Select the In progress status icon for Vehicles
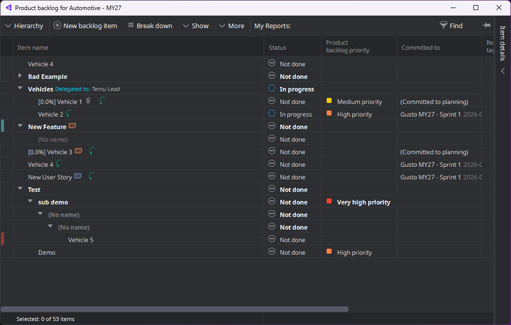The width and height of the screenshot is (511, 325). click(x=271, y=89)
